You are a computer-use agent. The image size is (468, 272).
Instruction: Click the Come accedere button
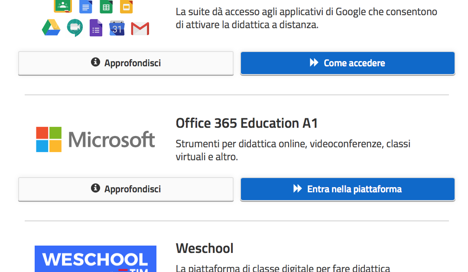(x=348, y=63)
